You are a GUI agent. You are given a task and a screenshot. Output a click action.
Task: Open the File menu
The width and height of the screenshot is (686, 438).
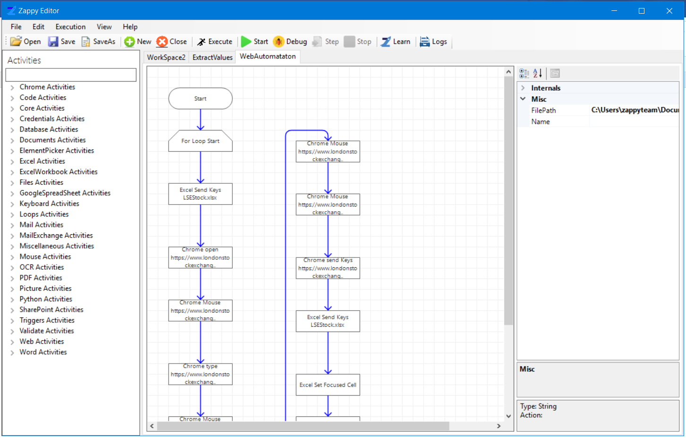[16, 27]
